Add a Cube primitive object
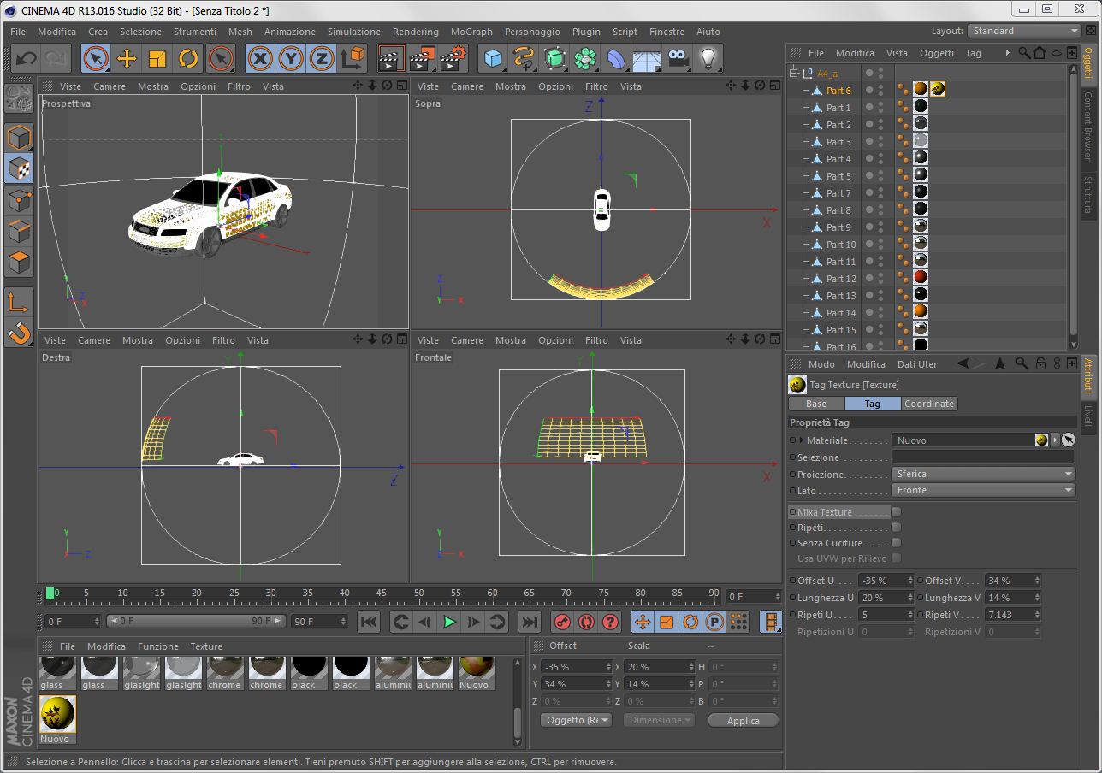The height and width of the screenshot is (773, 1102). (x=493, y=58)
